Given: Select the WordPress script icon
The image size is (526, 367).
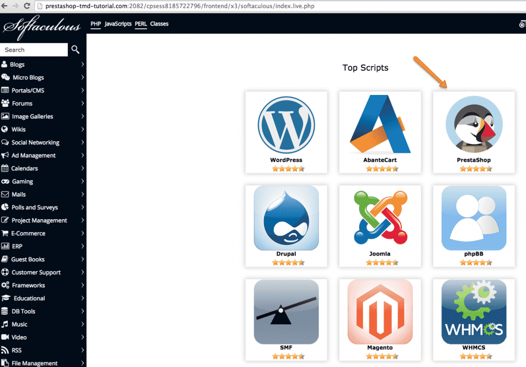Looking at the screenshot, I should 286,125.
